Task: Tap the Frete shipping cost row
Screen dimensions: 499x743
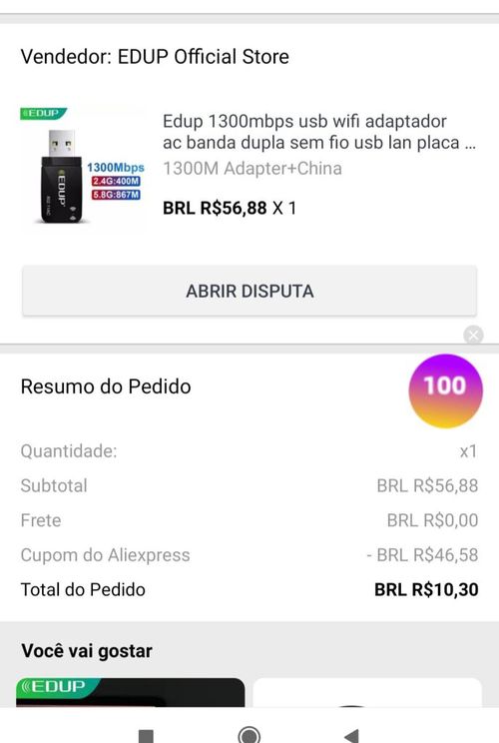Action: point(249,520)
